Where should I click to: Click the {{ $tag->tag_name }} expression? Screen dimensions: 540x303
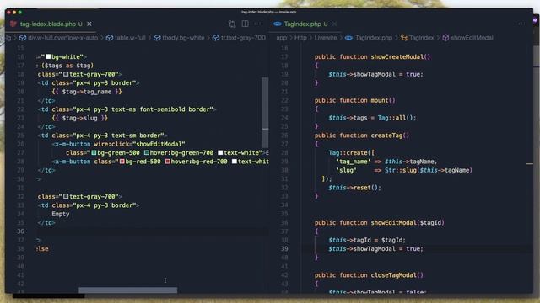87,92
